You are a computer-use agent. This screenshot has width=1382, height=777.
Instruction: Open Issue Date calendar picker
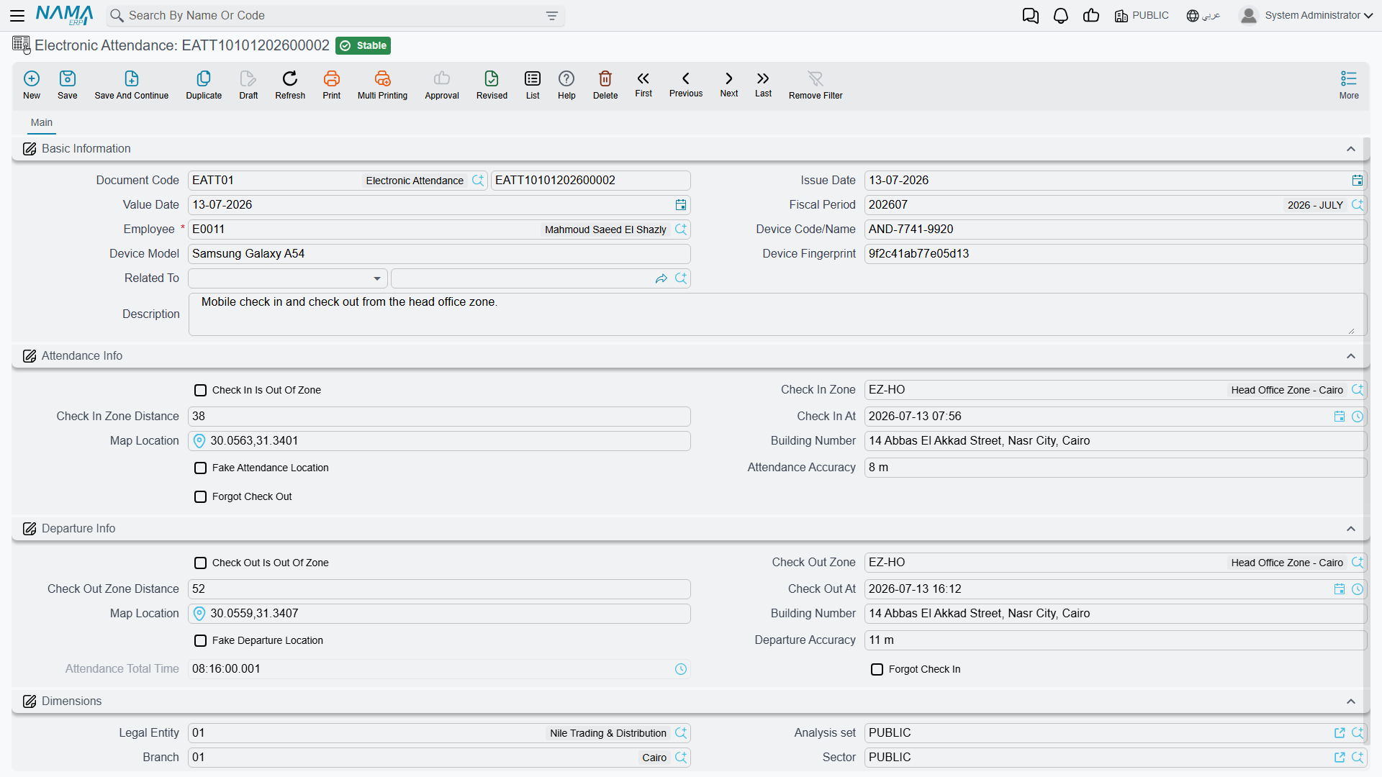coord(1358,181)
